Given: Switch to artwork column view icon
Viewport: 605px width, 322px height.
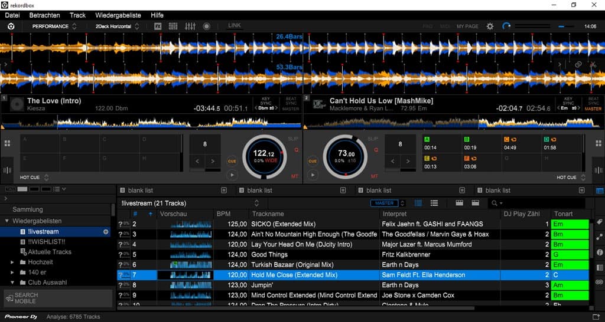Looking at the screenshot, I should point(459,203).
